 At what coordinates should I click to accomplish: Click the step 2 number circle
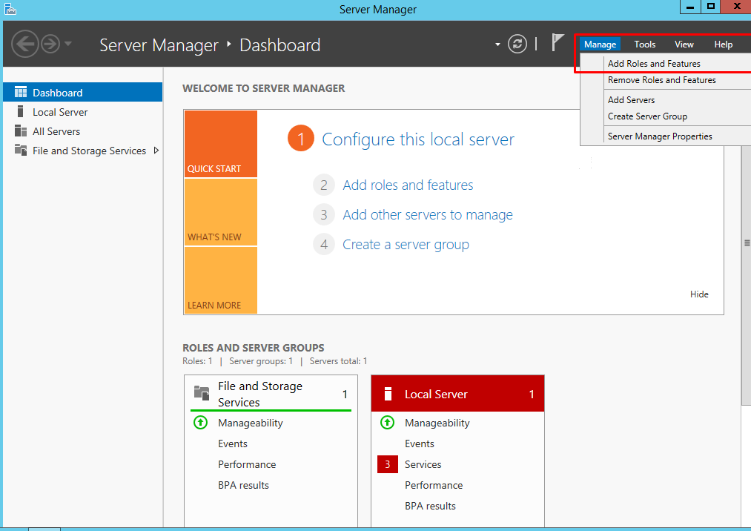(324, 185)
